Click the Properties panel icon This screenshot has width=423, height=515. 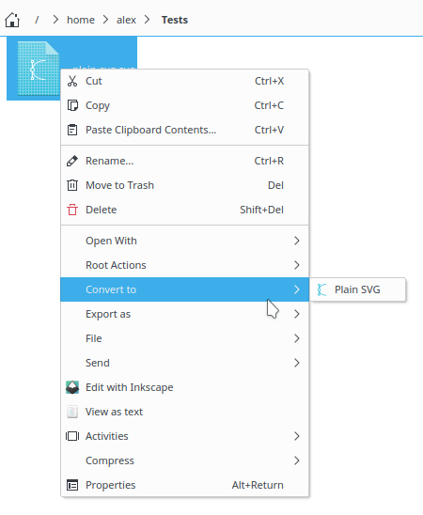pos(72,485)
